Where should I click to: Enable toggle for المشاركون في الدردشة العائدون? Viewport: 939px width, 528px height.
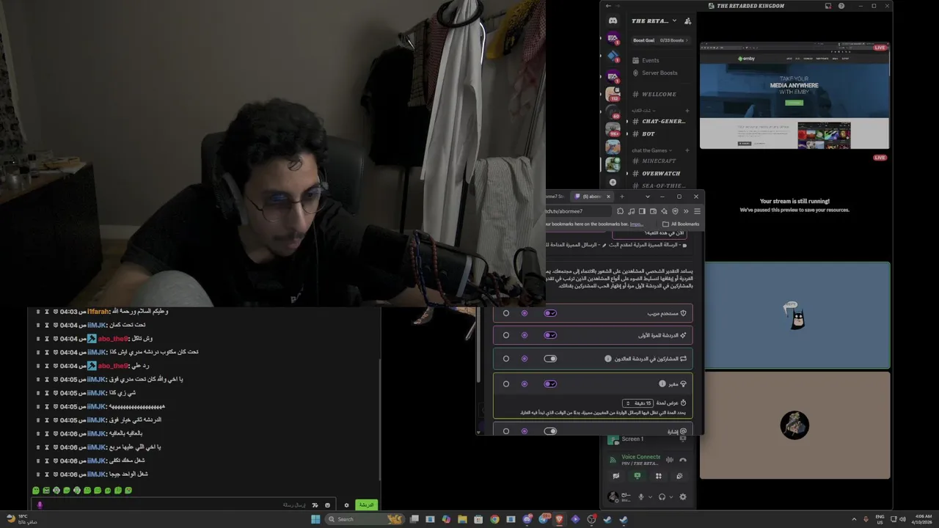click(550, 359)
